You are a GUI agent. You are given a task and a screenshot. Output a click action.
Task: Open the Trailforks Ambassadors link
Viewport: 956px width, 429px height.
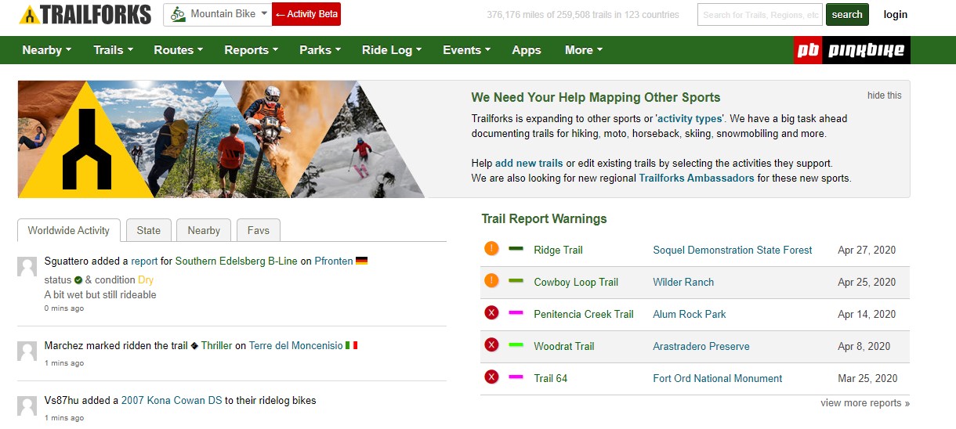[697, 178]
